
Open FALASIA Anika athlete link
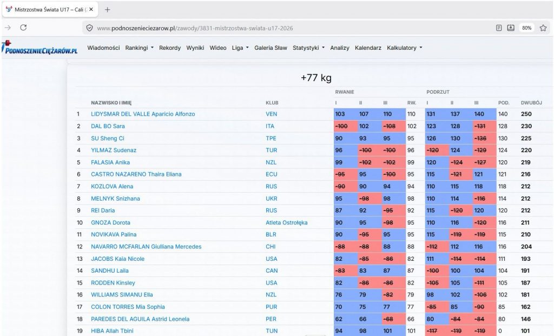click(x=110, y=162)
